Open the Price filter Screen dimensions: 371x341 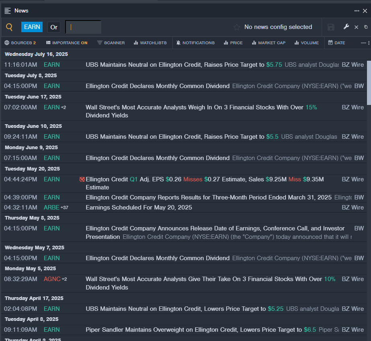(233, 43)
